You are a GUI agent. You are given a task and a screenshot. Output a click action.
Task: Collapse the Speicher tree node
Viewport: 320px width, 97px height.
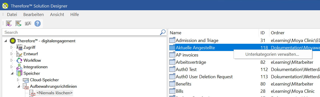12,73
